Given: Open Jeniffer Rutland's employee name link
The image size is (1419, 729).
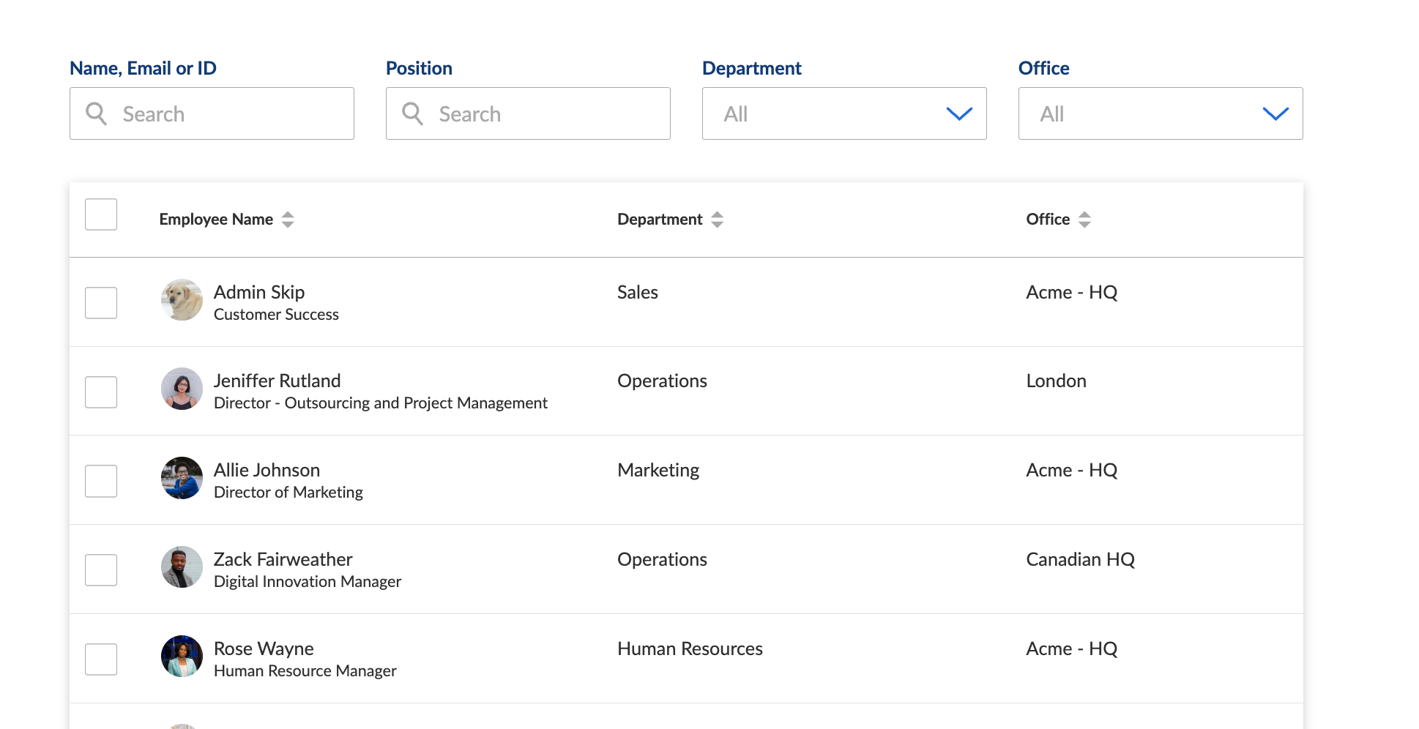Looking at the screenshot, I should tap(277, 381).
